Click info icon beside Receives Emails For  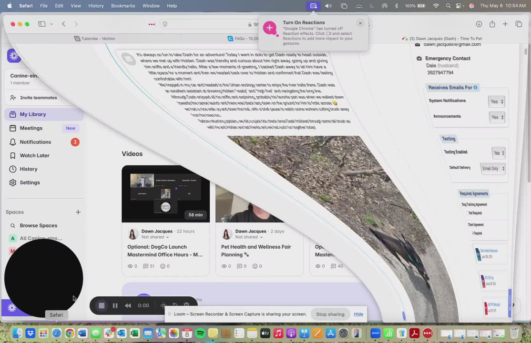475,88
